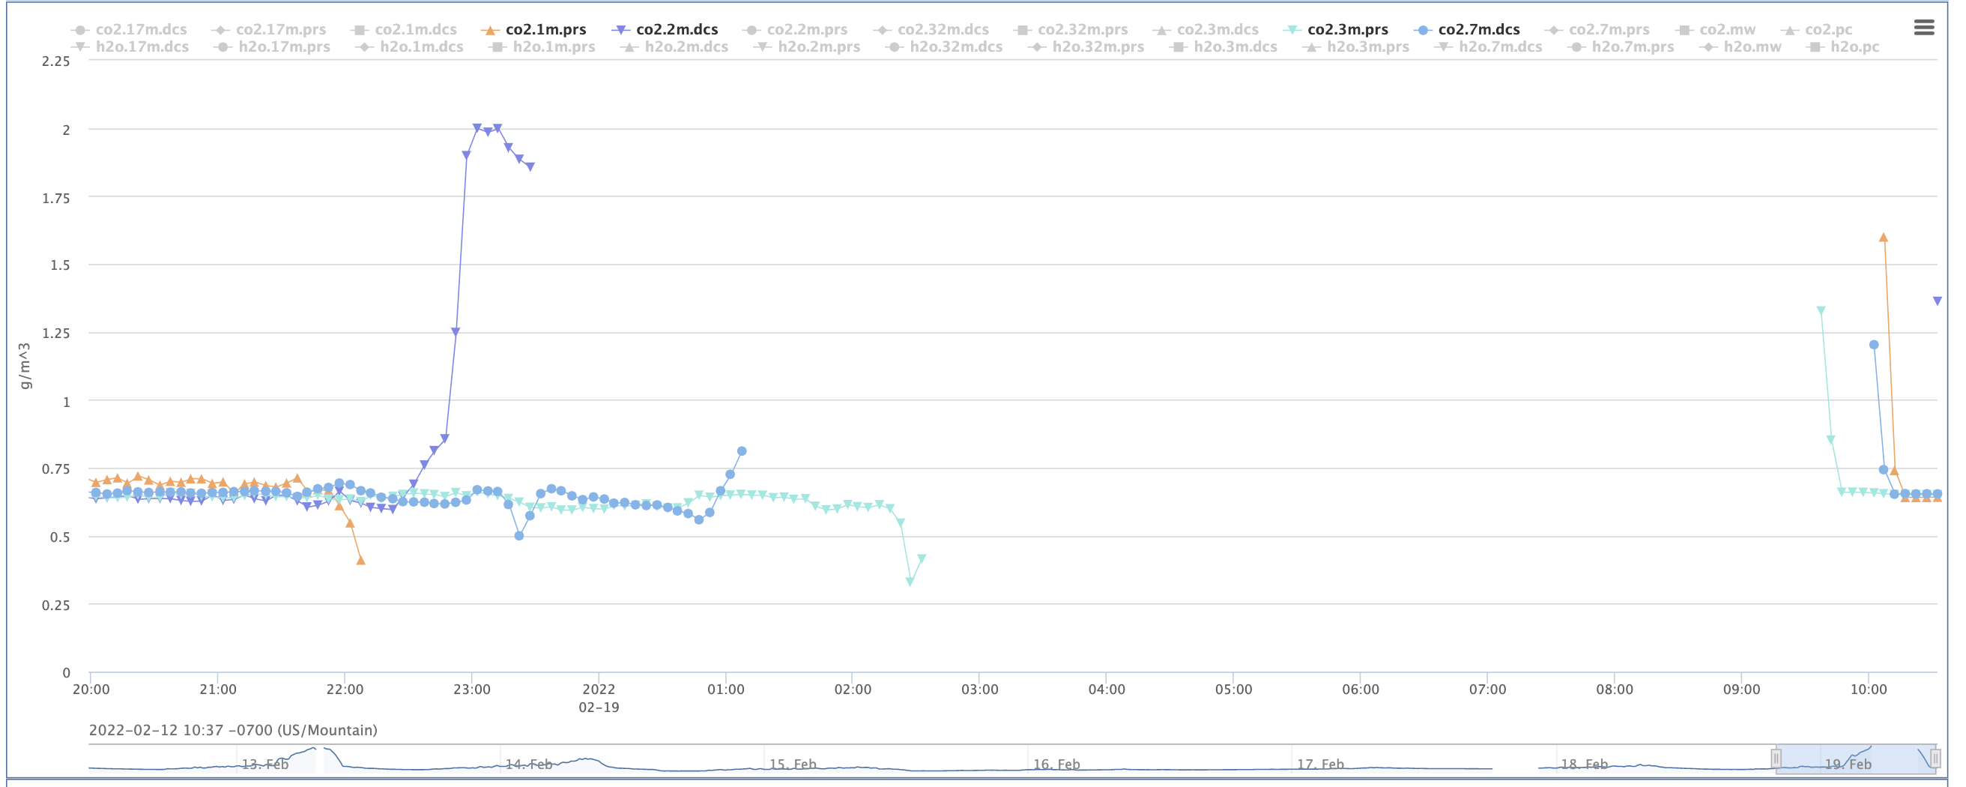
Task: Click the co2.1m.prs orange triangle legend icon
Action: (490, 30)
